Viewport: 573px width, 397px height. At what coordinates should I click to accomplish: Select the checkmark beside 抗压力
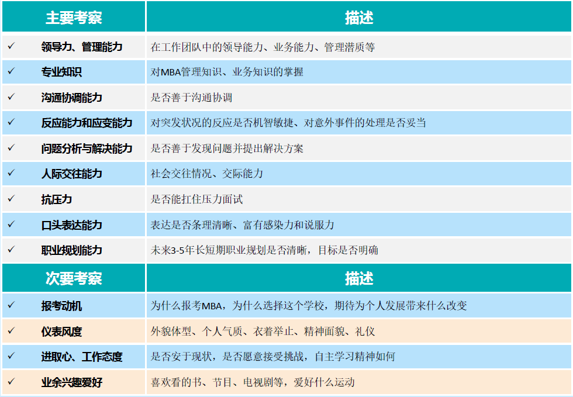[x=11, y=199]
